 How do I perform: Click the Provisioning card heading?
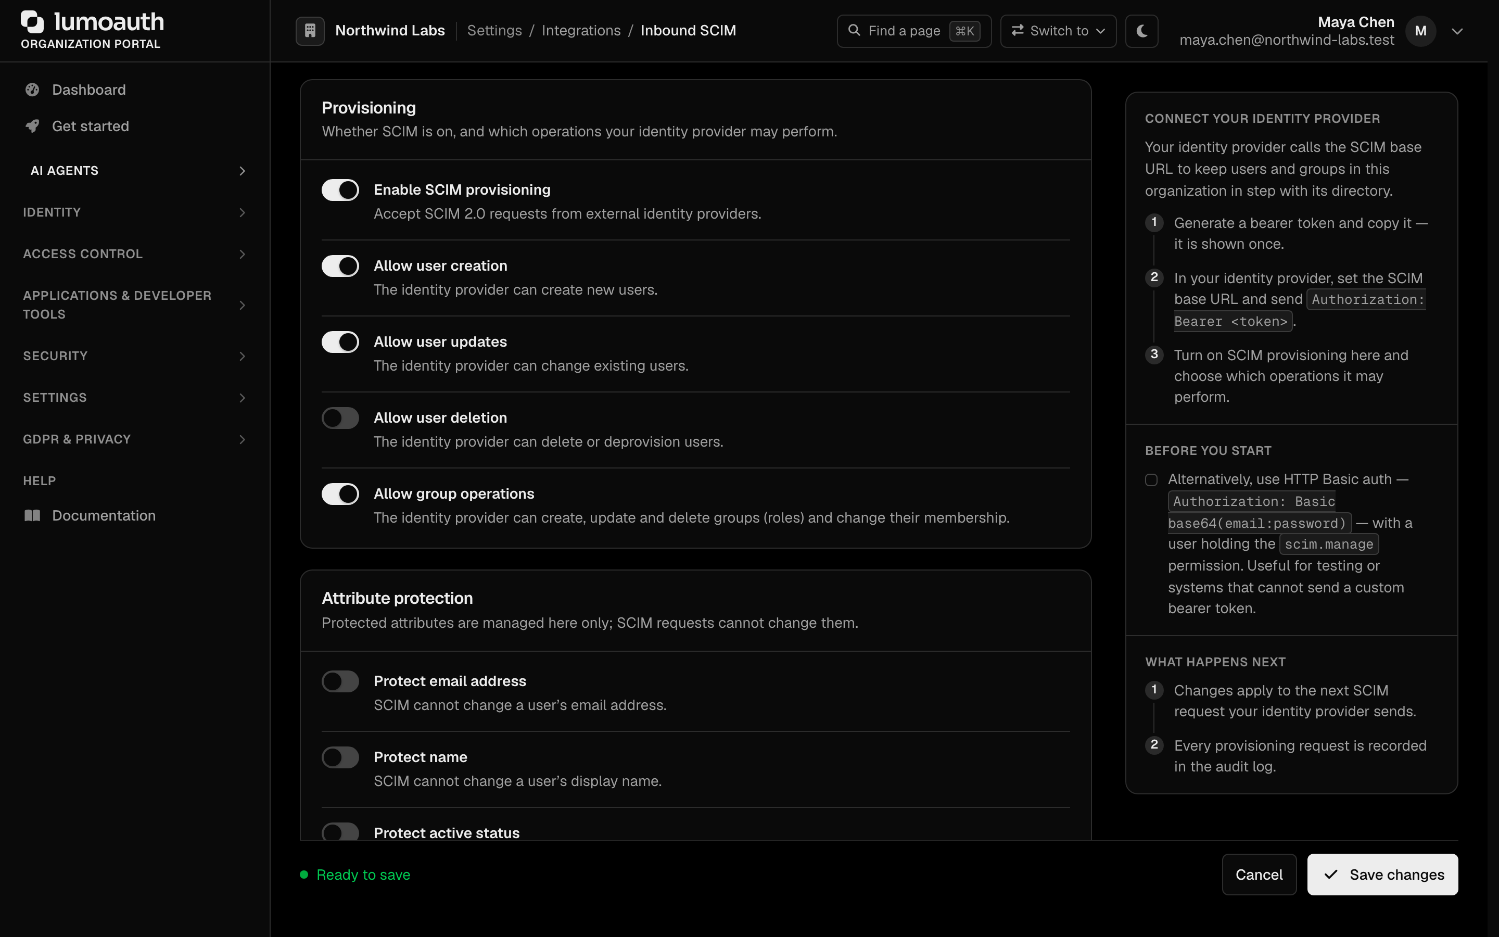click(369, 108)
